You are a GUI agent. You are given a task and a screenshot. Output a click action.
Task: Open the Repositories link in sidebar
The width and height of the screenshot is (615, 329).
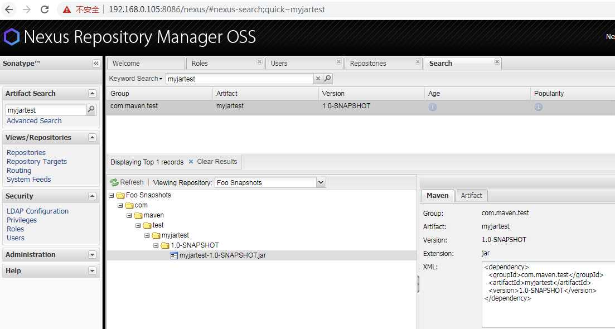click(x=26, y=153)
